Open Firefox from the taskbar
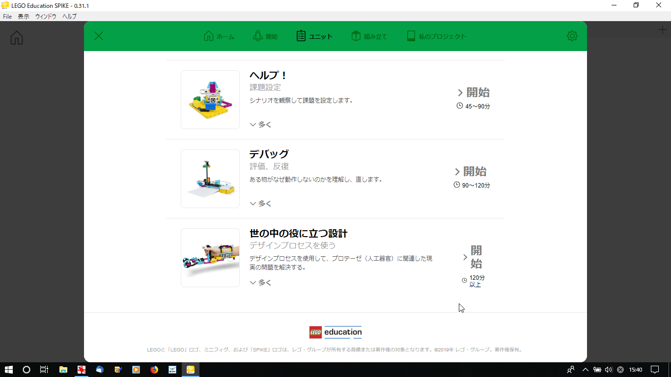The width and height of the screenshot is (671, 377). (x=154, y=370)
